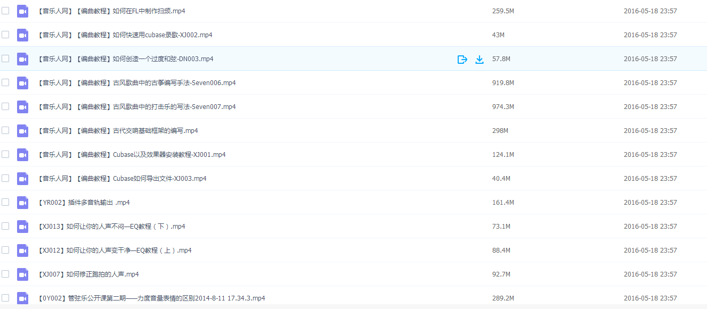This screenshot has width=707, height=309.
Task: Click the video icon for 古代交响基础框架的编写.mp4
Action: 22,130
